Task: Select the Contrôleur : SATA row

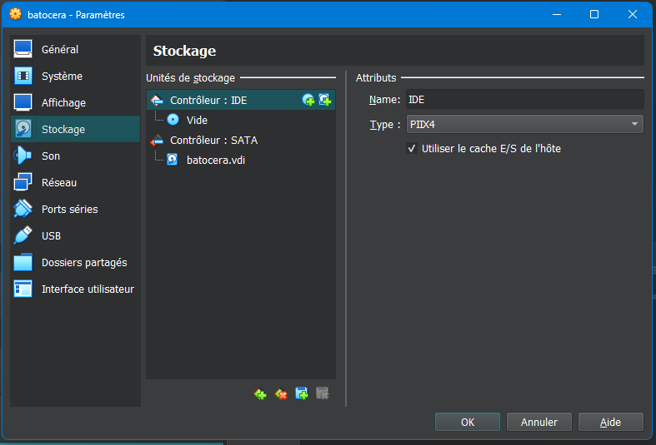Action: [x=241, y=141]
